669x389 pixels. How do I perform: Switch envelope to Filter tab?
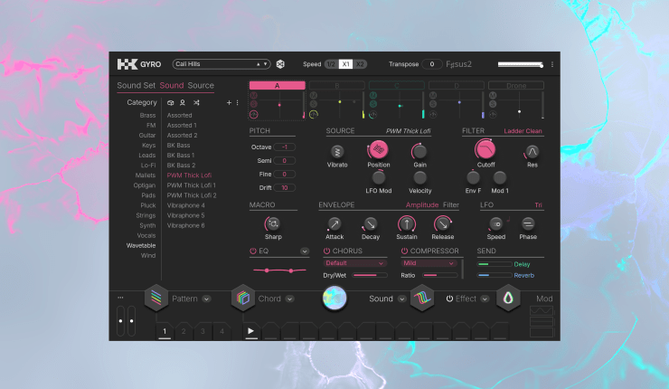[450, 205]
